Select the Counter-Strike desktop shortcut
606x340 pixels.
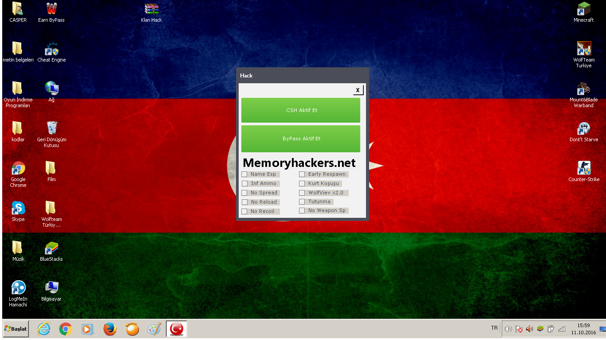click(583, 171)
